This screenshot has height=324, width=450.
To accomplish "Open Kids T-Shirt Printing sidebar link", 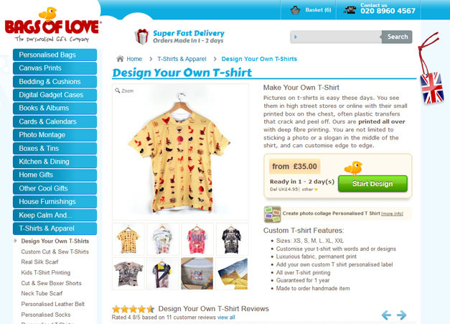I will click(x=46, y=272).
